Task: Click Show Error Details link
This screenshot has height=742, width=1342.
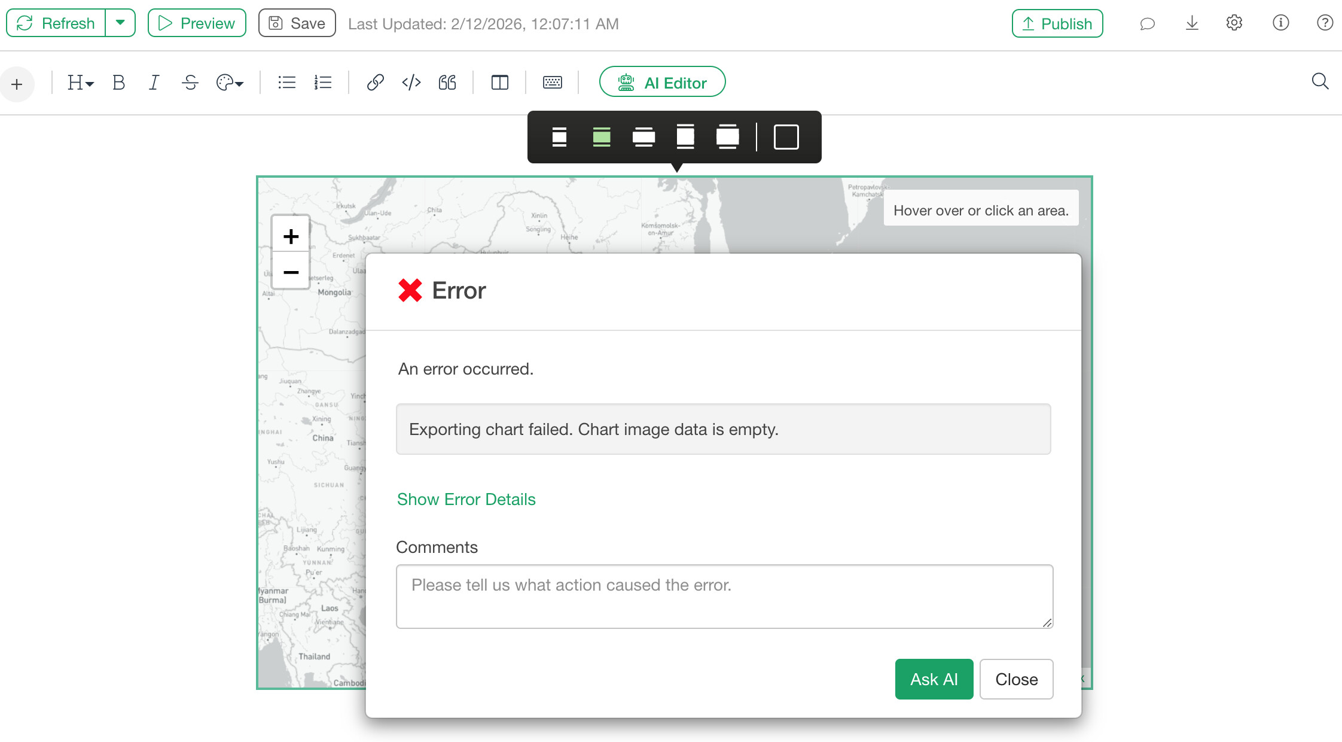Action: [466, 499]
